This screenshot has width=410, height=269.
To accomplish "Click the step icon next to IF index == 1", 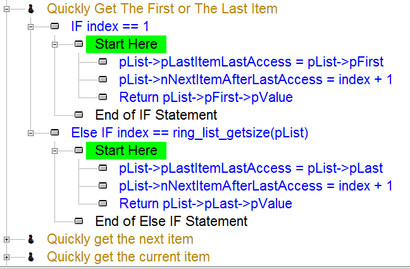I will coord(54,26).
